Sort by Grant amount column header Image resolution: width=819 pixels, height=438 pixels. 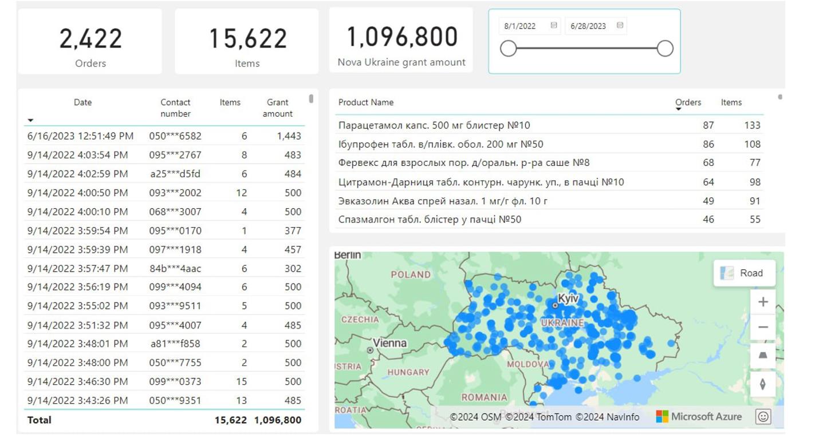[278, 108]
